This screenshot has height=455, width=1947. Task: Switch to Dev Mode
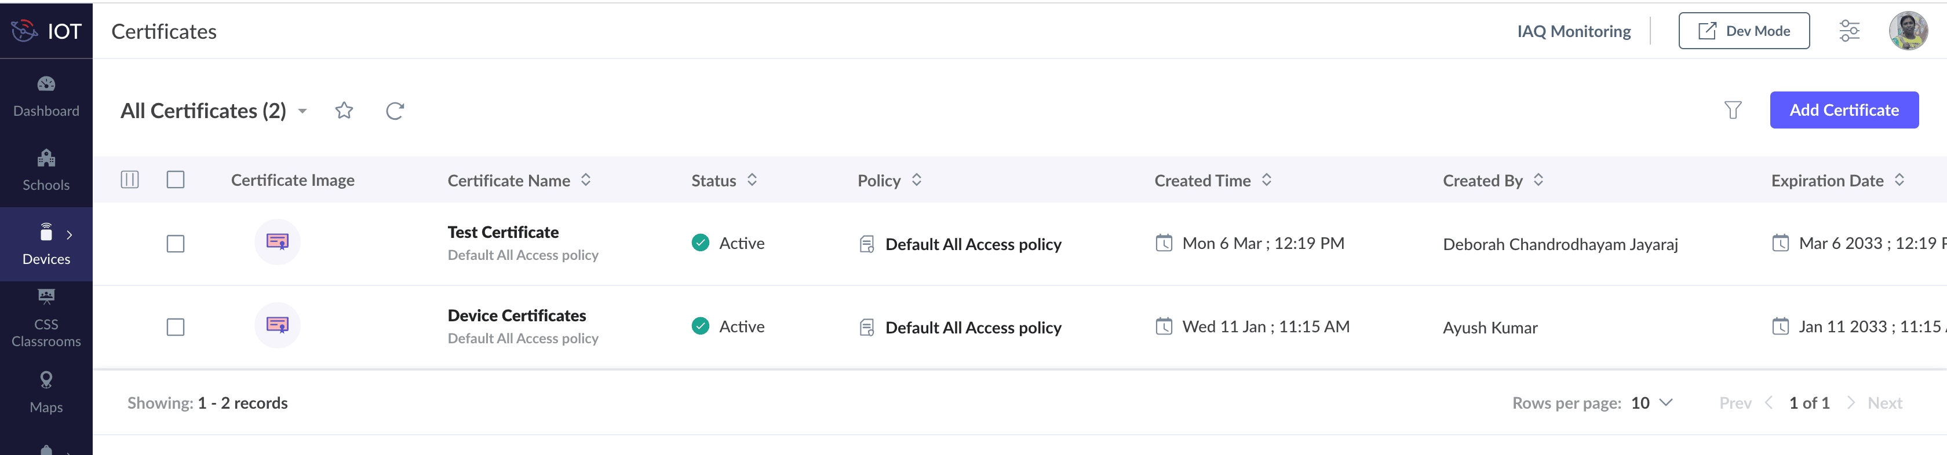click(1744, 31)
